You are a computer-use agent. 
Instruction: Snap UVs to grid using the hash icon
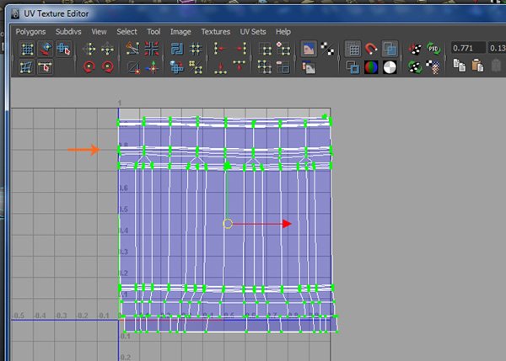point(196,49)
